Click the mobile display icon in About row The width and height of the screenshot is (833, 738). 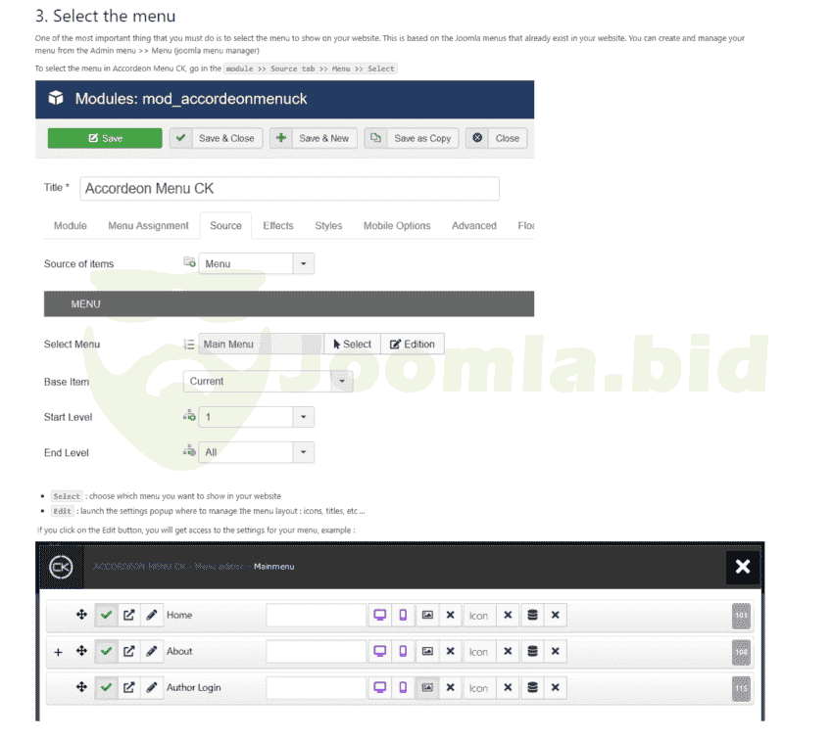[x=403, y=652]
